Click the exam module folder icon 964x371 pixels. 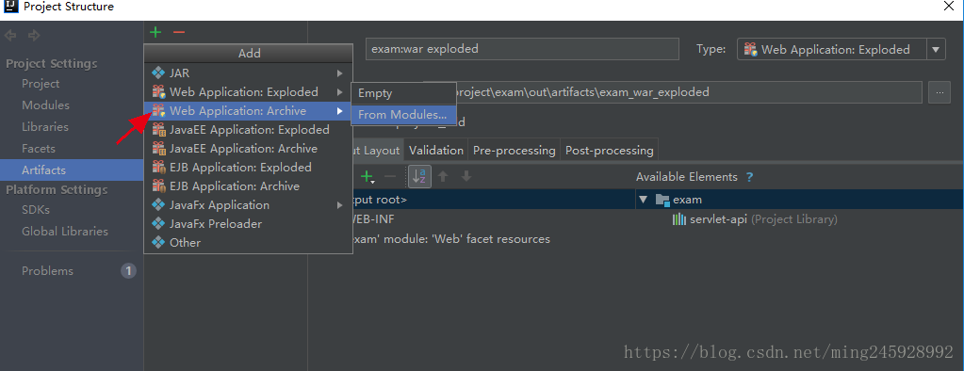[662, 200]
